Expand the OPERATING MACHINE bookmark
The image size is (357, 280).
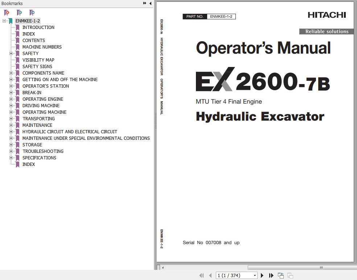[11, 112]
